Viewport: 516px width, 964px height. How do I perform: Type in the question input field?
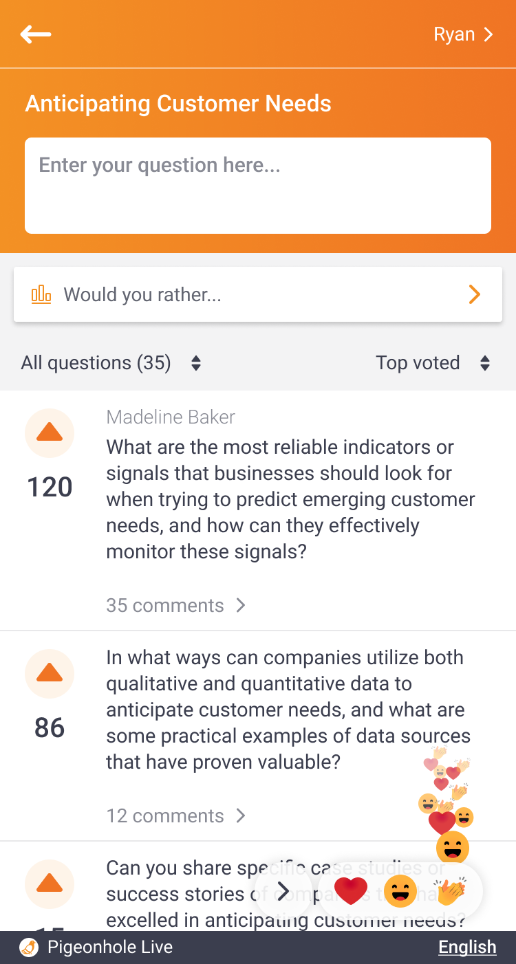tap(258, 186)
